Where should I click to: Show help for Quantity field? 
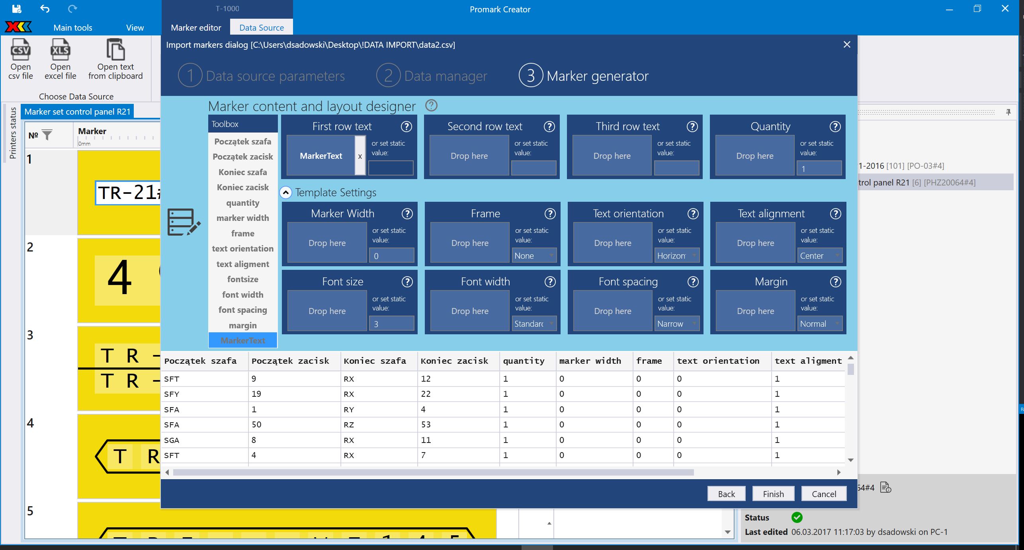click(835, 127)
